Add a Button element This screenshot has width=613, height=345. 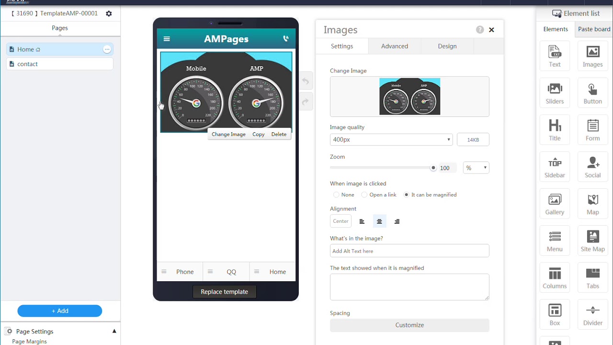click(592, 94)
